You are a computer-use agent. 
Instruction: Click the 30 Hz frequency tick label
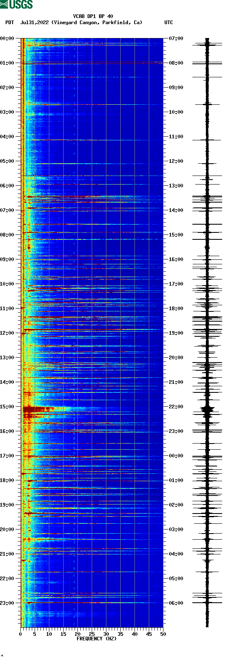(106, 634)
